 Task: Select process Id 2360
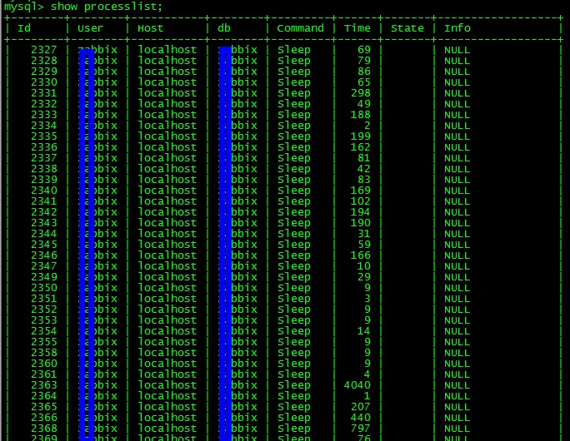coord(44,364)
